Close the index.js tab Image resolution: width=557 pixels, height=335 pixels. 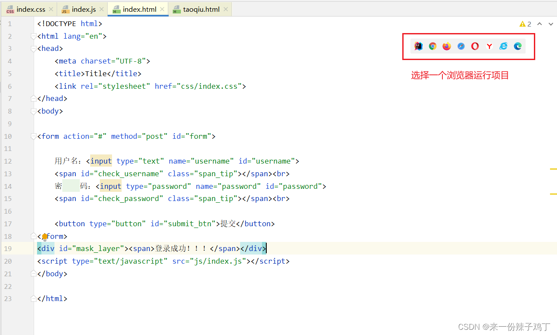102,10
